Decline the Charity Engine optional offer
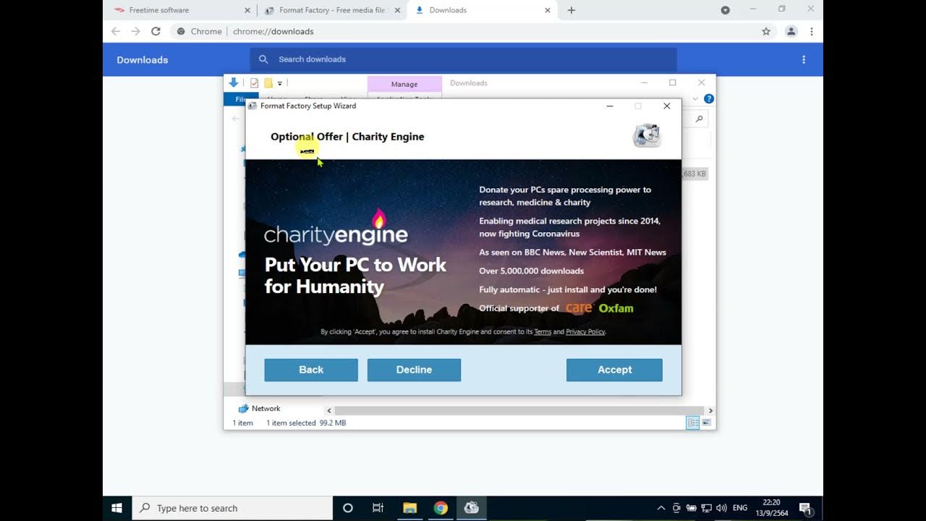 414,370
